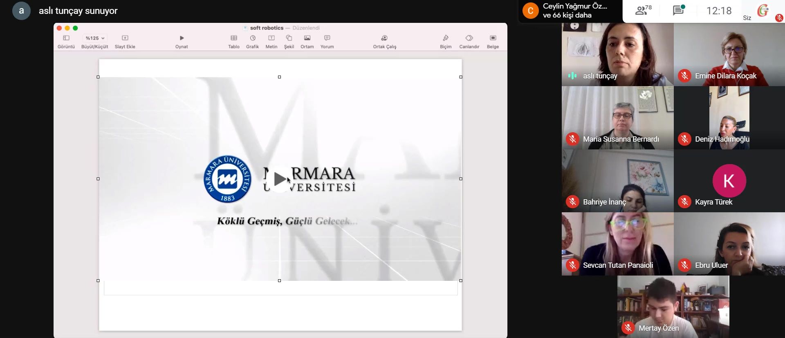Select the top-center resize handle of video
Screen dimensions: 785x338
click(x=280, y=77)
